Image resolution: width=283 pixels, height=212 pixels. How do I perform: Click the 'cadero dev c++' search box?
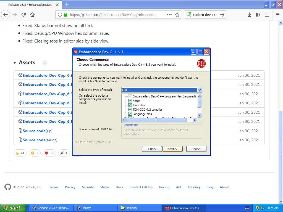coord(205,15)
